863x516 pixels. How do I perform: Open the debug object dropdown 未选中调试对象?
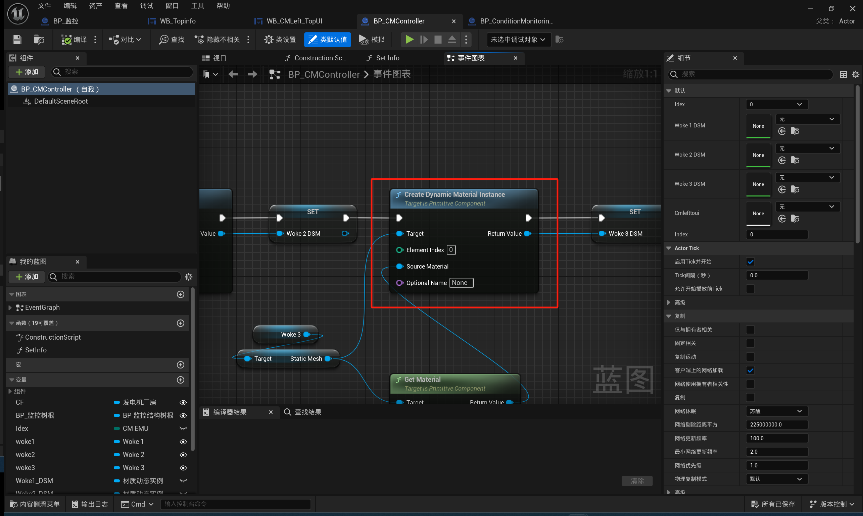pyautogui.click(x=518, y=40)
